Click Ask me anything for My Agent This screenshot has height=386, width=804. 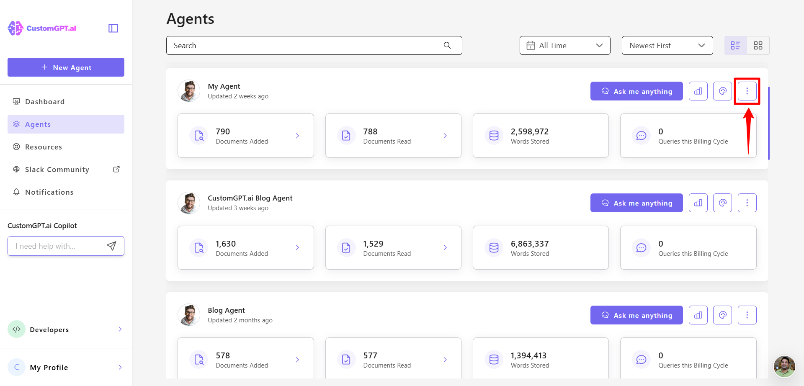point(636,91)
